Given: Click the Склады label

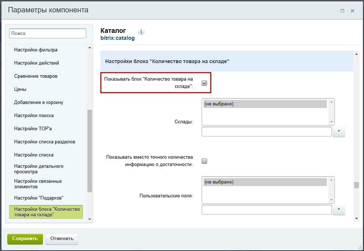Looking at the screenshot, I should pos(183,121).
